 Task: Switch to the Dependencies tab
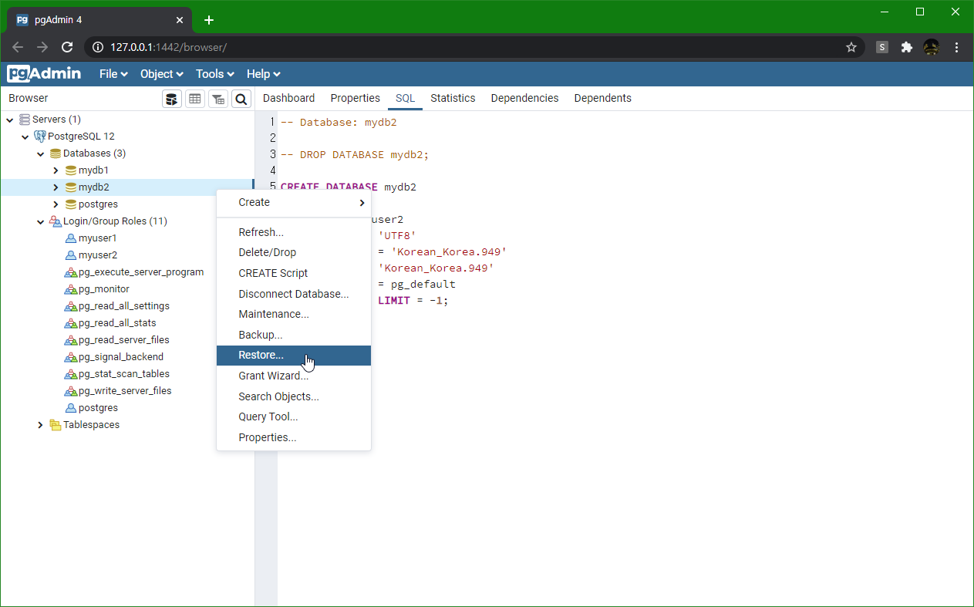pos(524,98)
